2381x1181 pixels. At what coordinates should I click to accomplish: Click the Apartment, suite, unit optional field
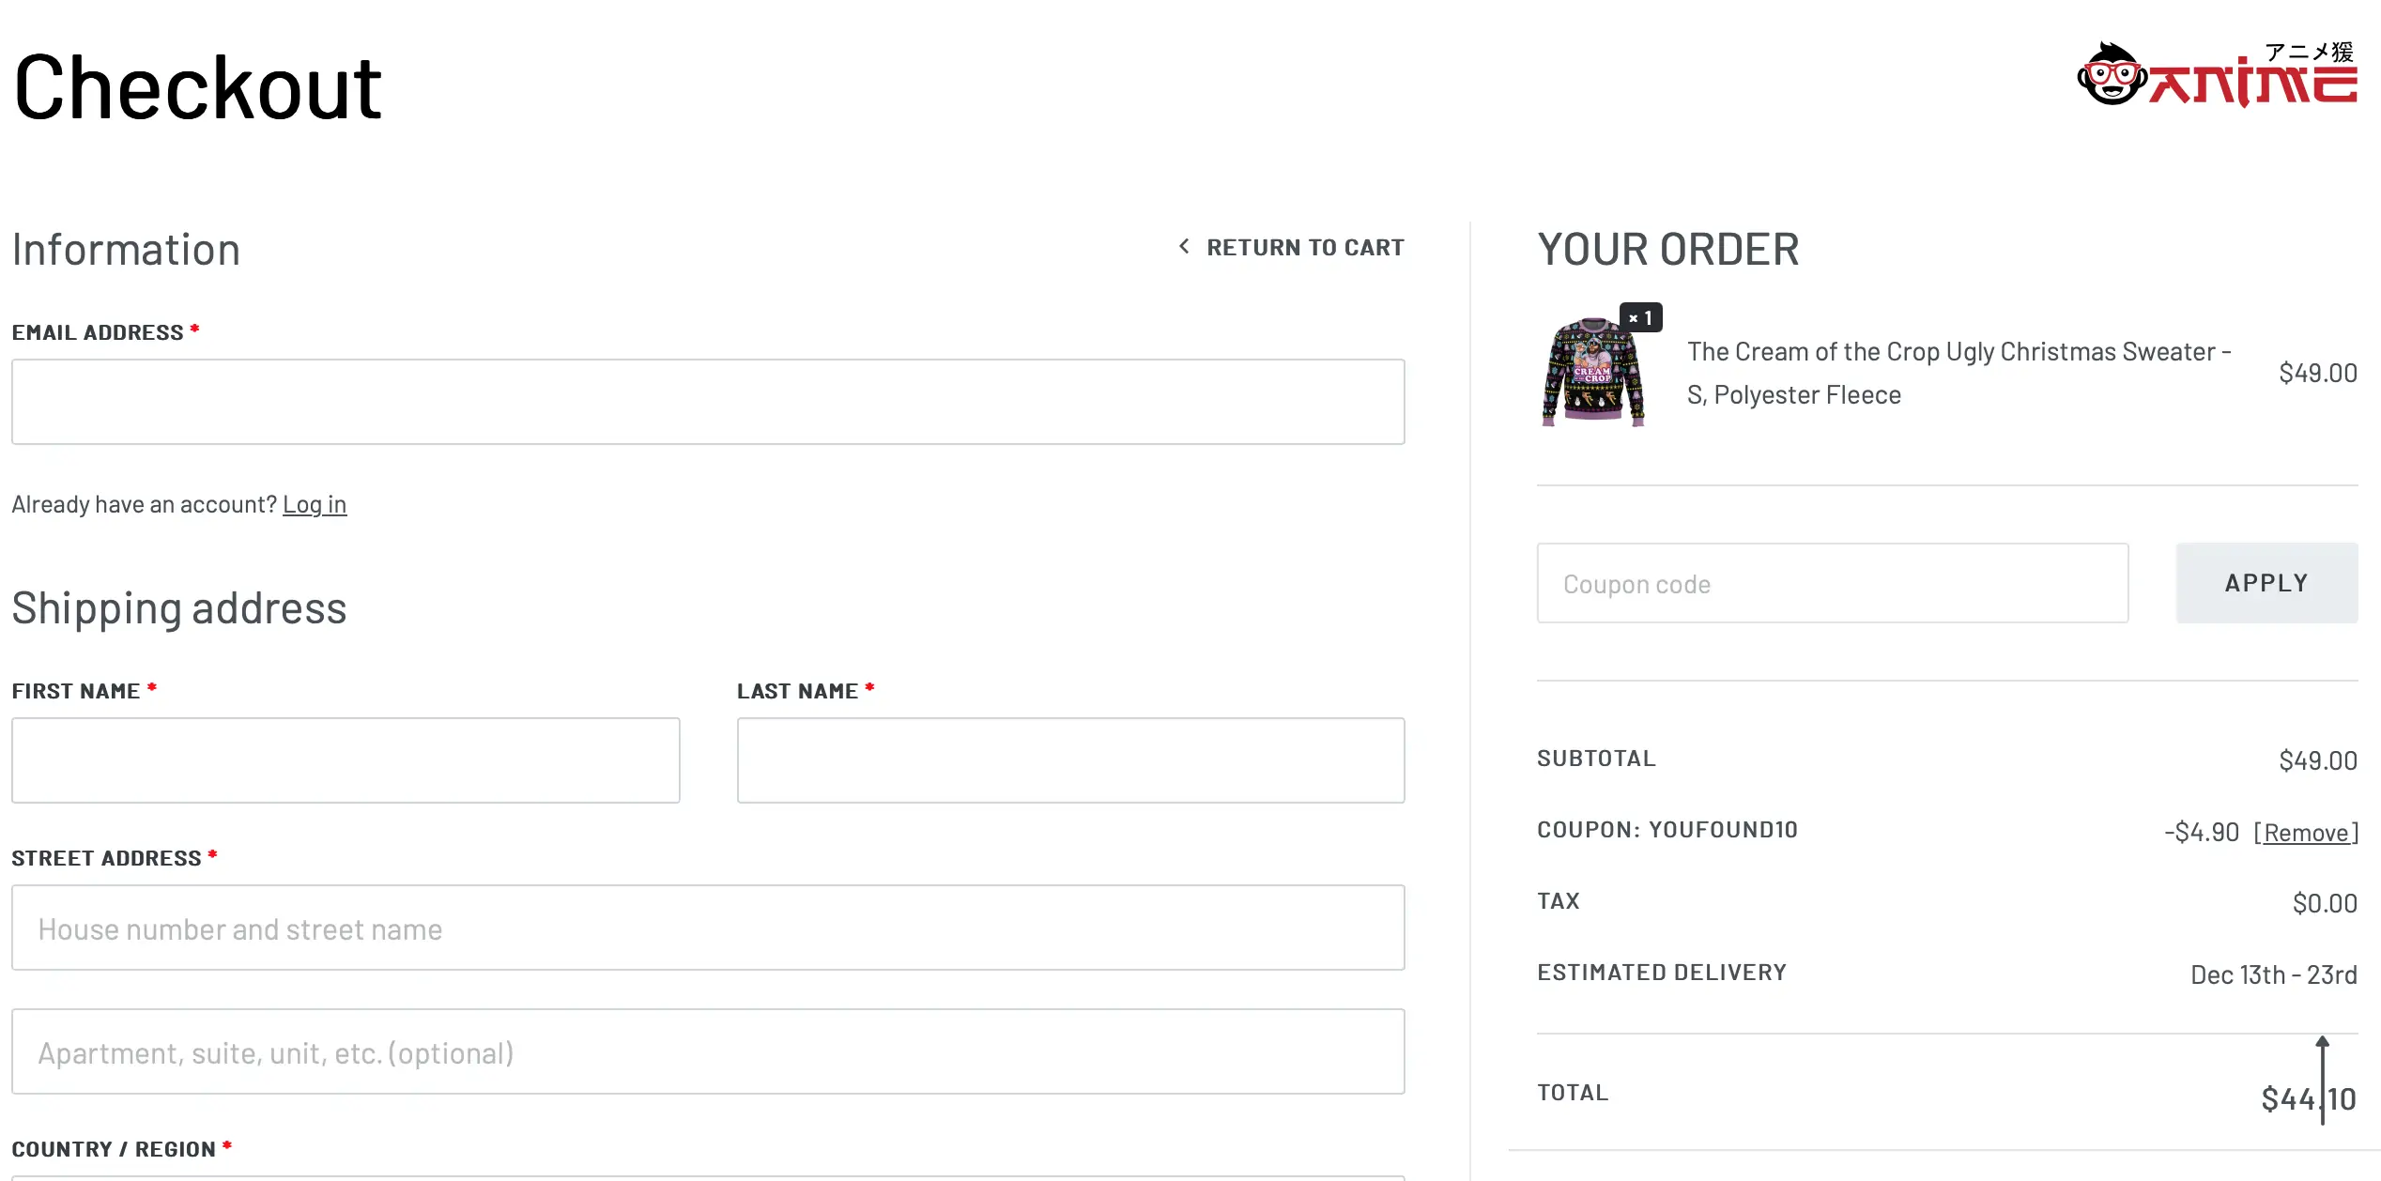708,1051
